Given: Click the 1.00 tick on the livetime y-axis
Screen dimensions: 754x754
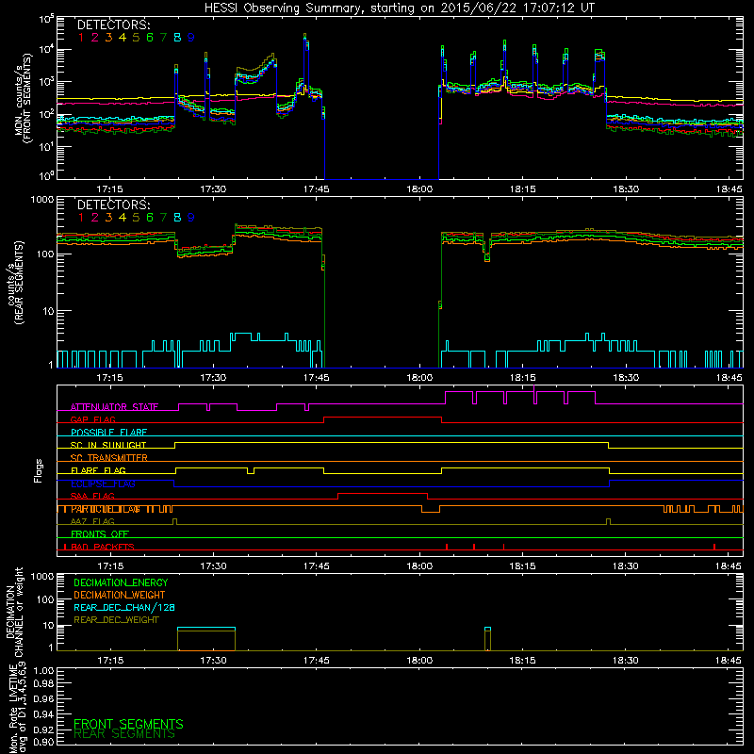Looking at the screenshot, I should [44, 671].
